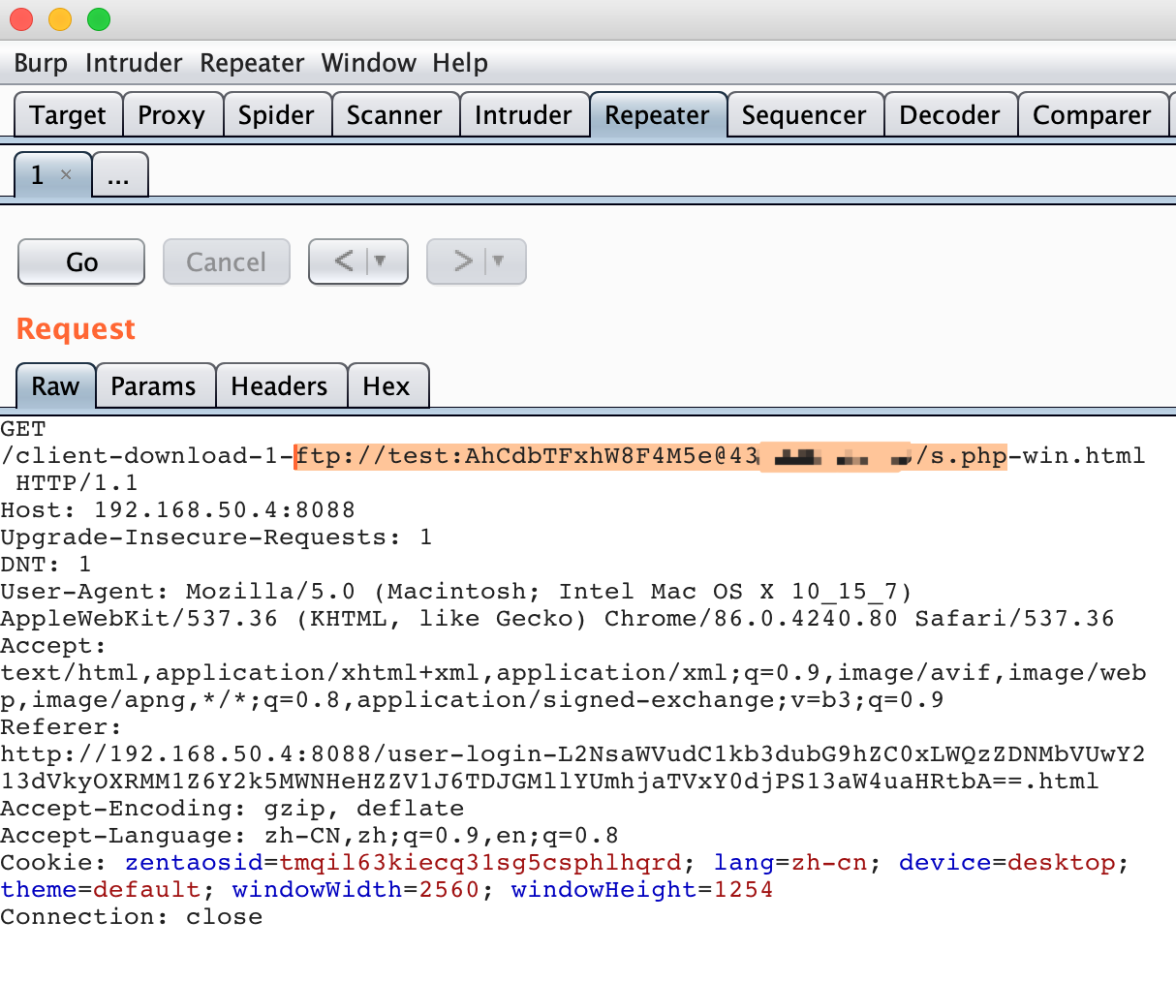
Task: Open the Window menu
Action: point(369,63)
